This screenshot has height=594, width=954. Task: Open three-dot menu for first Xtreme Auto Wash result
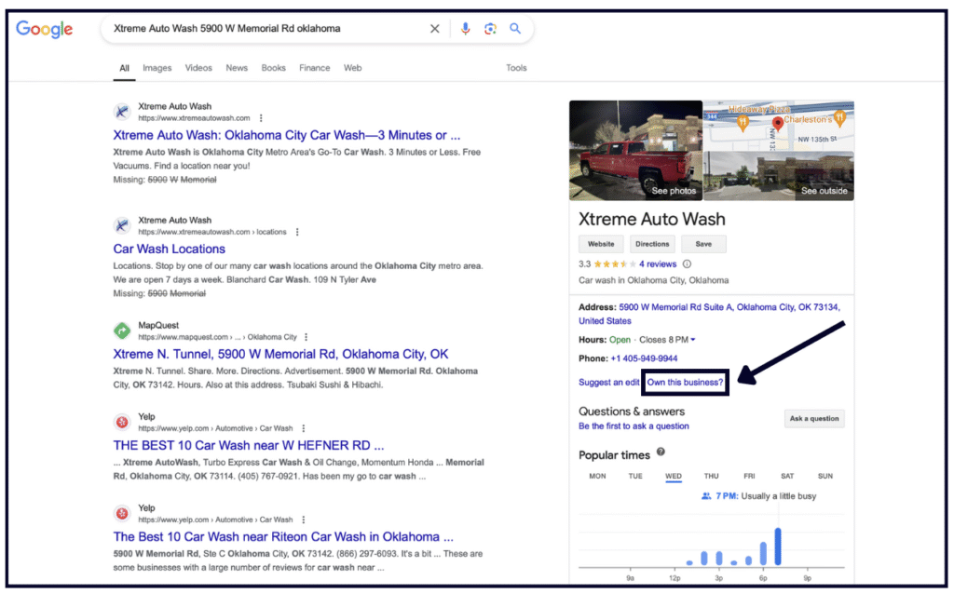tap(261, 118)
